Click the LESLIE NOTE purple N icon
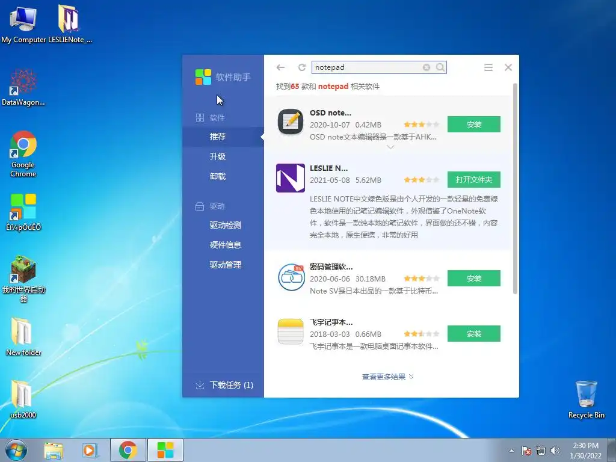Screen dimensions: 616x462 [x=291, y=178]
